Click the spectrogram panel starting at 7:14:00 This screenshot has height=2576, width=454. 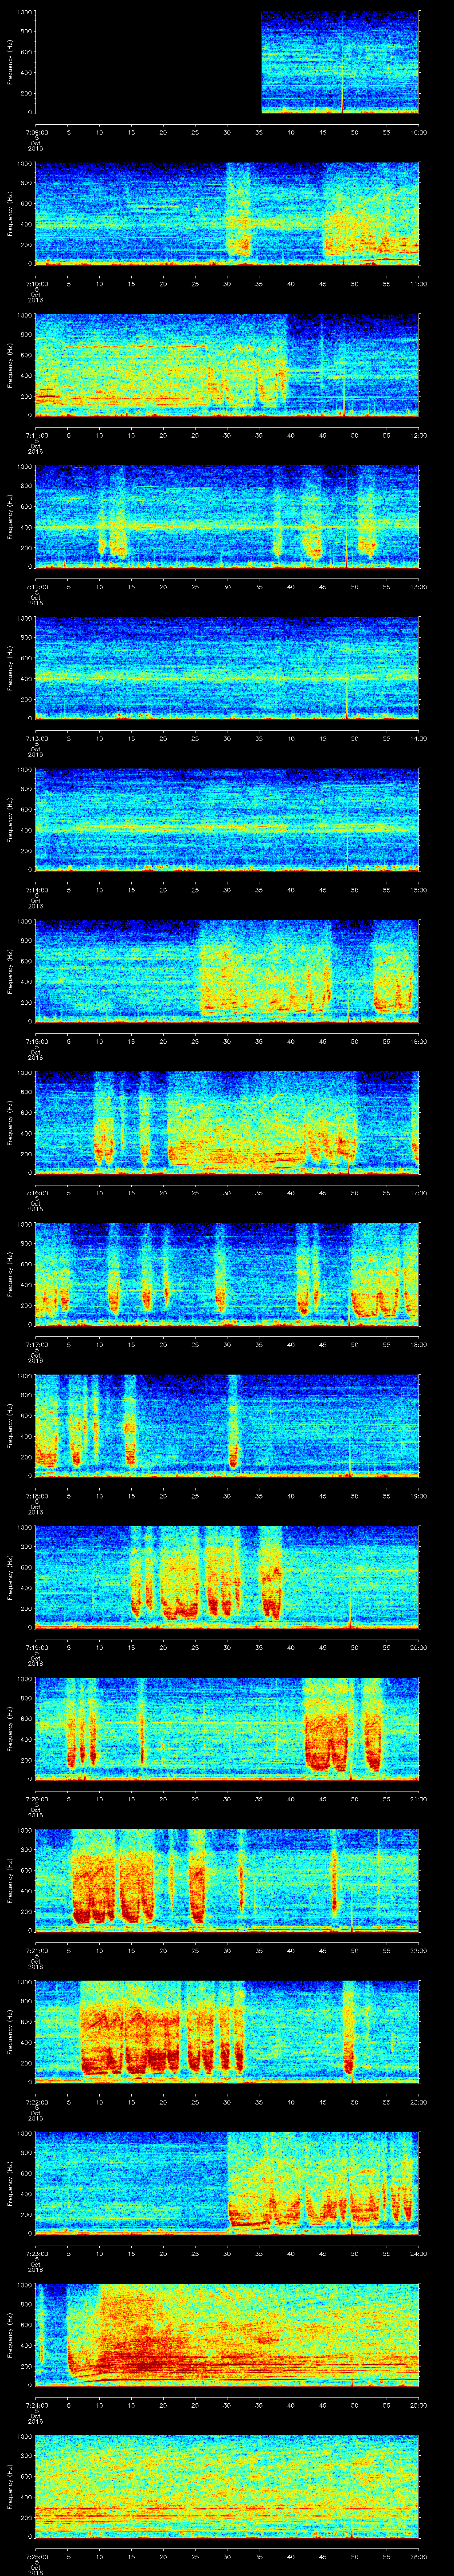227,819
